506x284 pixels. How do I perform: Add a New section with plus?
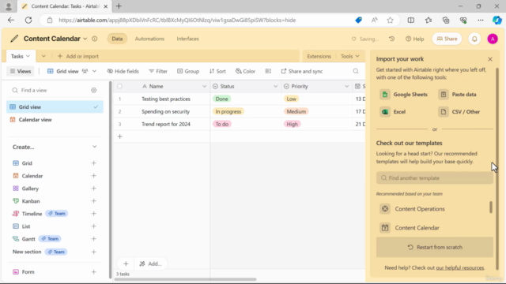(x=93, y=252)
